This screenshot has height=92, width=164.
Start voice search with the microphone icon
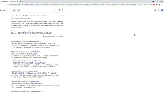[59, 10]
